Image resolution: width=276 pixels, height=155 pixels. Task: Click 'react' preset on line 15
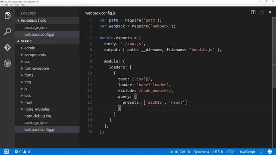tap(177, 102)
